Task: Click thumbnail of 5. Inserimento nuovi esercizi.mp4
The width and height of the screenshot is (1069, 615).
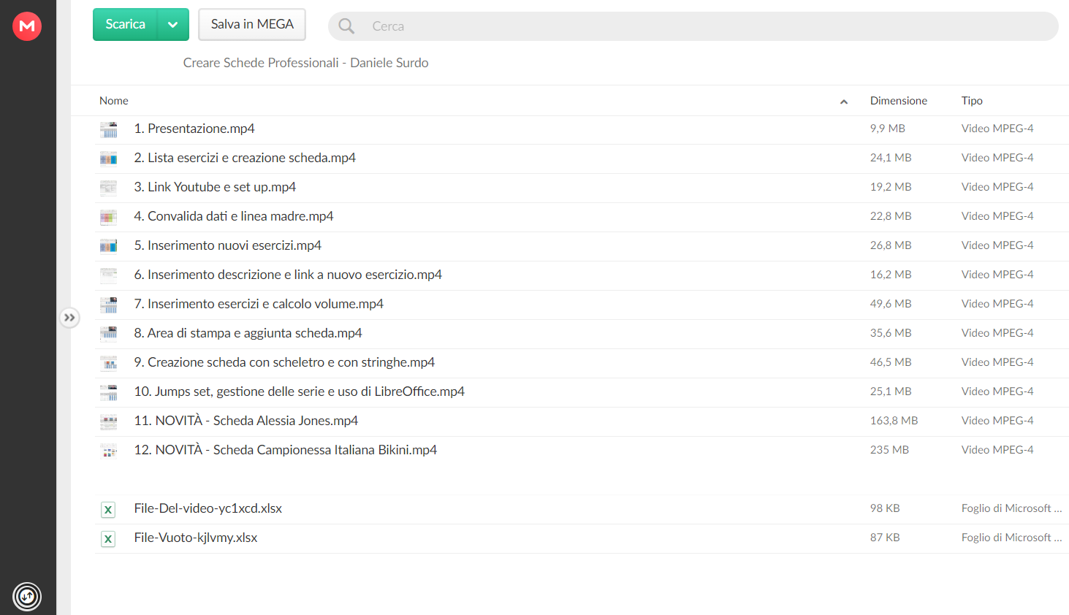Action: click(109, 246)
